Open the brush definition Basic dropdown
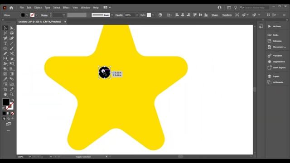The image size is (290, 163). (x=112, y=15)
